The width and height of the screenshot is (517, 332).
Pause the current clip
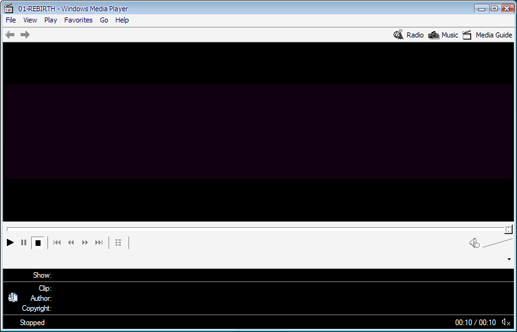24,243
